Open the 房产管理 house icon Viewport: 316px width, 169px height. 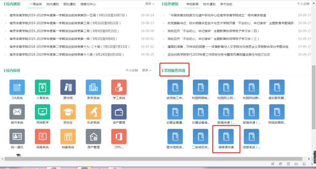[x=93, y=136]
